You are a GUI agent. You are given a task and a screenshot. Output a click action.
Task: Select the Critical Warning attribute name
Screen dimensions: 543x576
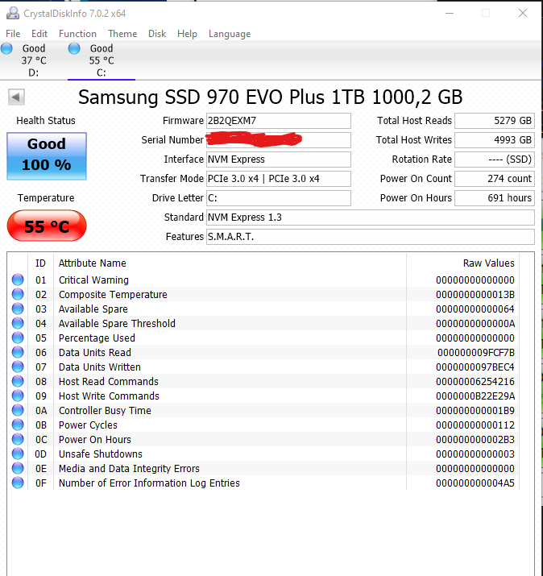click(x=93, y=280)
